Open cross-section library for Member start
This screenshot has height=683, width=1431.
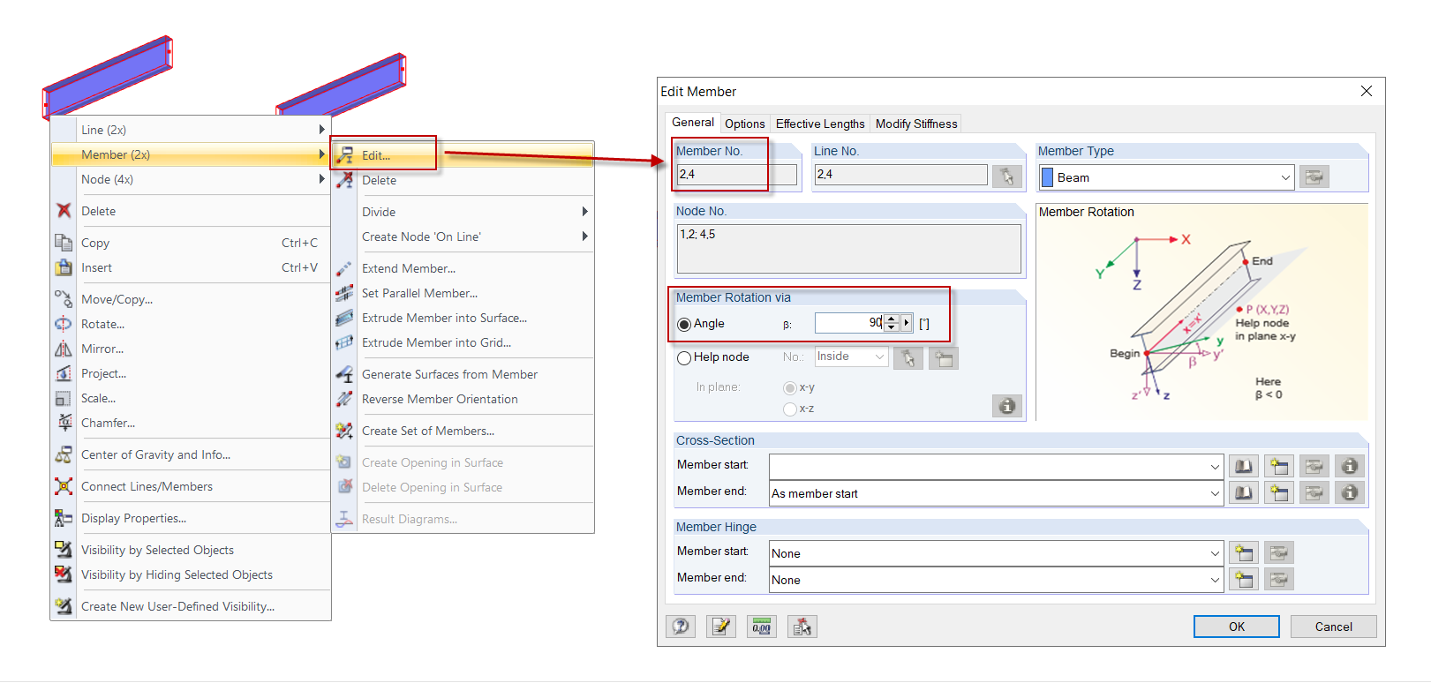click(1243, 466)
